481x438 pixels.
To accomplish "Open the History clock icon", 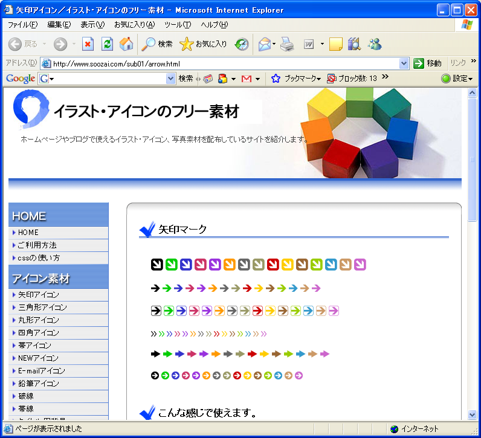I will click(242, 44).
